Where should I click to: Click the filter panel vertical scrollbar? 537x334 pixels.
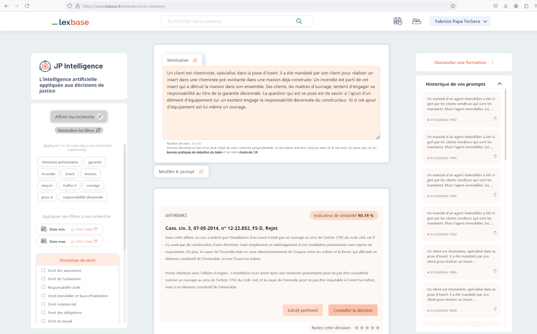pos(125,197)
